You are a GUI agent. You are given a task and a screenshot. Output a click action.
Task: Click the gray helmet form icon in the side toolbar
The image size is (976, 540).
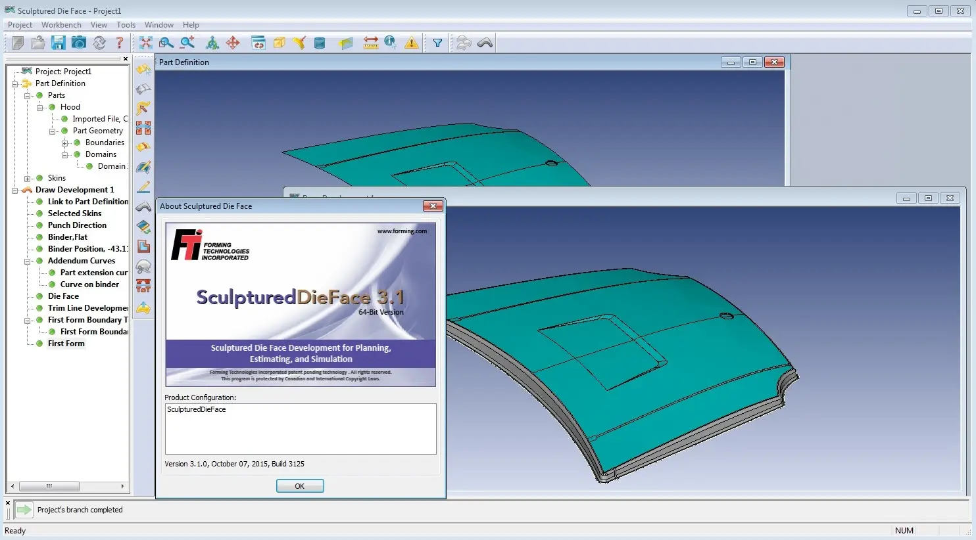[143, 266]
